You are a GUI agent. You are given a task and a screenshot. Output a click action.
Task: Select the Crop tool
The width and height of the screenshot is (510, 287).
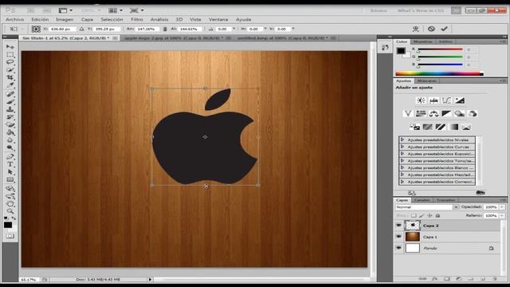pyautogui.click(x=10, y=77)
